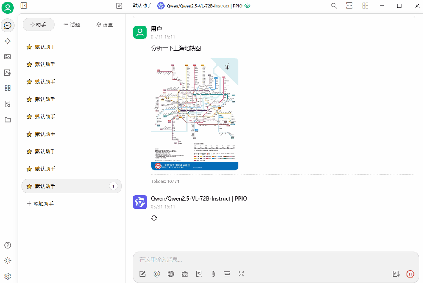Open the mini apps grid in left sidebar

7,88
